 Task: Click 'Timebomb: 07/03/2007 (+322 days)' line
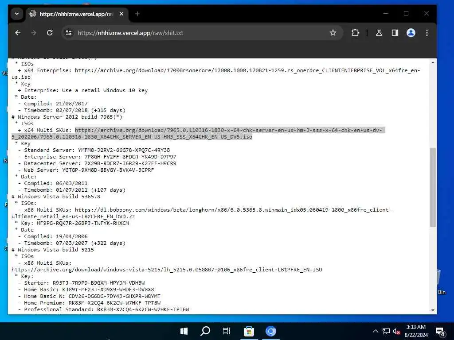pos(72,243)
